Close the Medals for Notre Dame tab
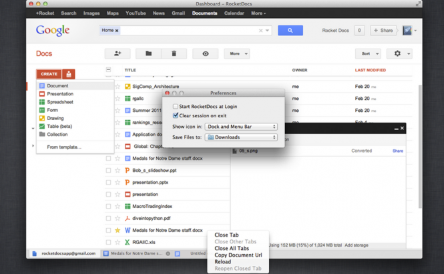Screen dimensions: 444x274 [168, 253]
